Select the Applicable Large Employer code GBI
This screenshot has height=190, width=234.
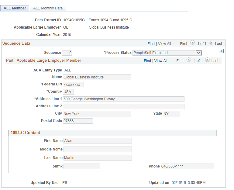click(66, 27)
